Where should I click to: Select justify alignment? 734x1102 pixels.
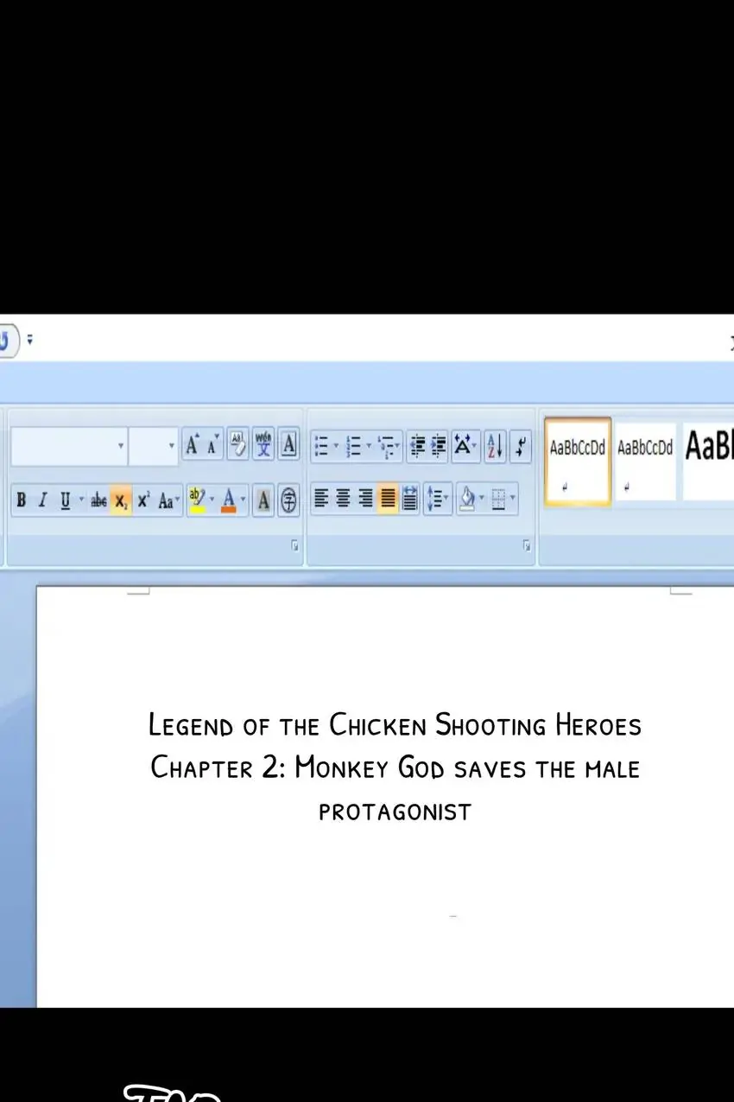(x=388, y=499)
